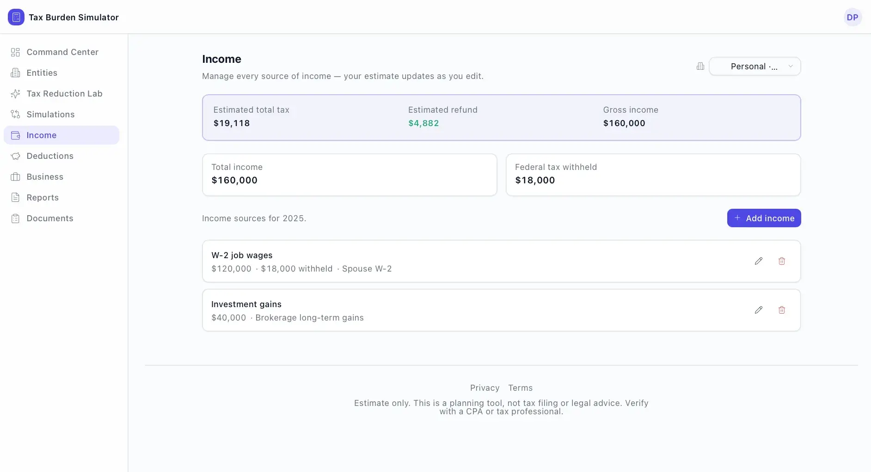Click the Tax Burden Simulator title
Viewport: 871px width, 472px height.
click(x=74, y=17)
